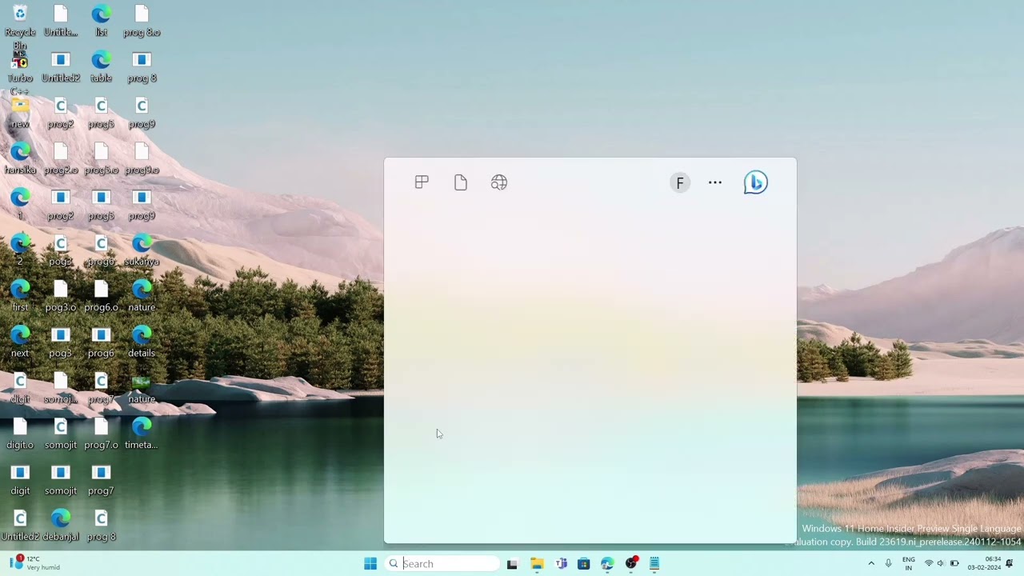
Task: Click inside the taskbar Search box
Action: [442, 563]
